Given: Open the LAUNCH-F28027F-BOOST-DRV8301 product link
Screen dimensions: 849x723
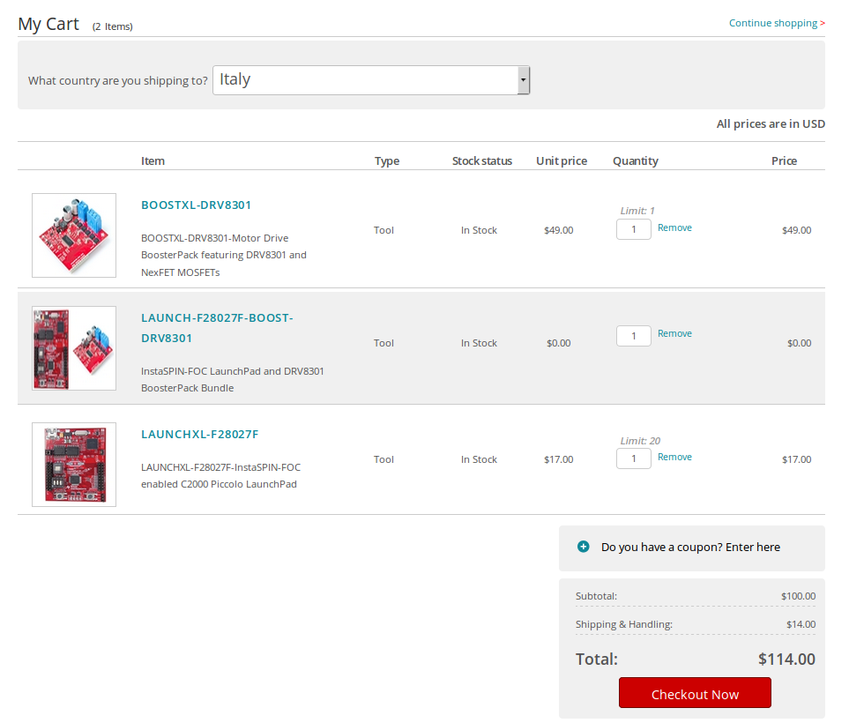Looking at the screenshot, I should pyautogui.click(x=217, y=328).
